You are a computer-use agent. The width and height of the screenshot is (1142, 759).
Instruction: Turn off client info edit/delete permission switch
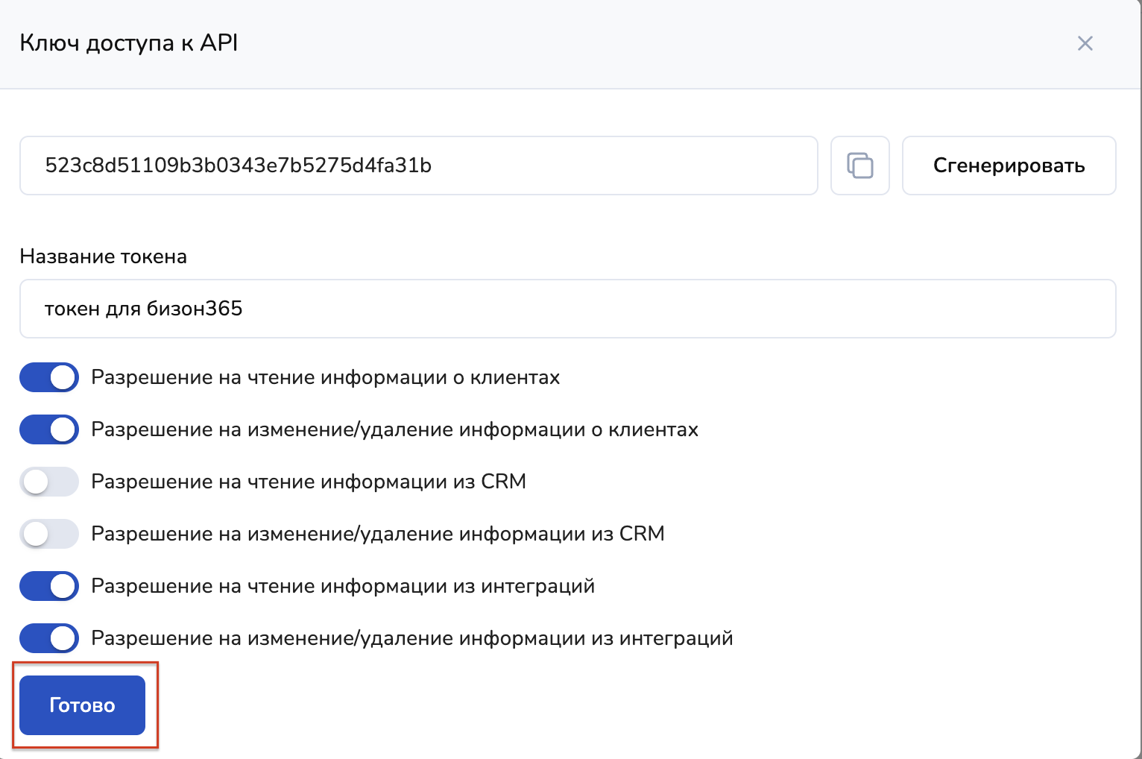49,429
